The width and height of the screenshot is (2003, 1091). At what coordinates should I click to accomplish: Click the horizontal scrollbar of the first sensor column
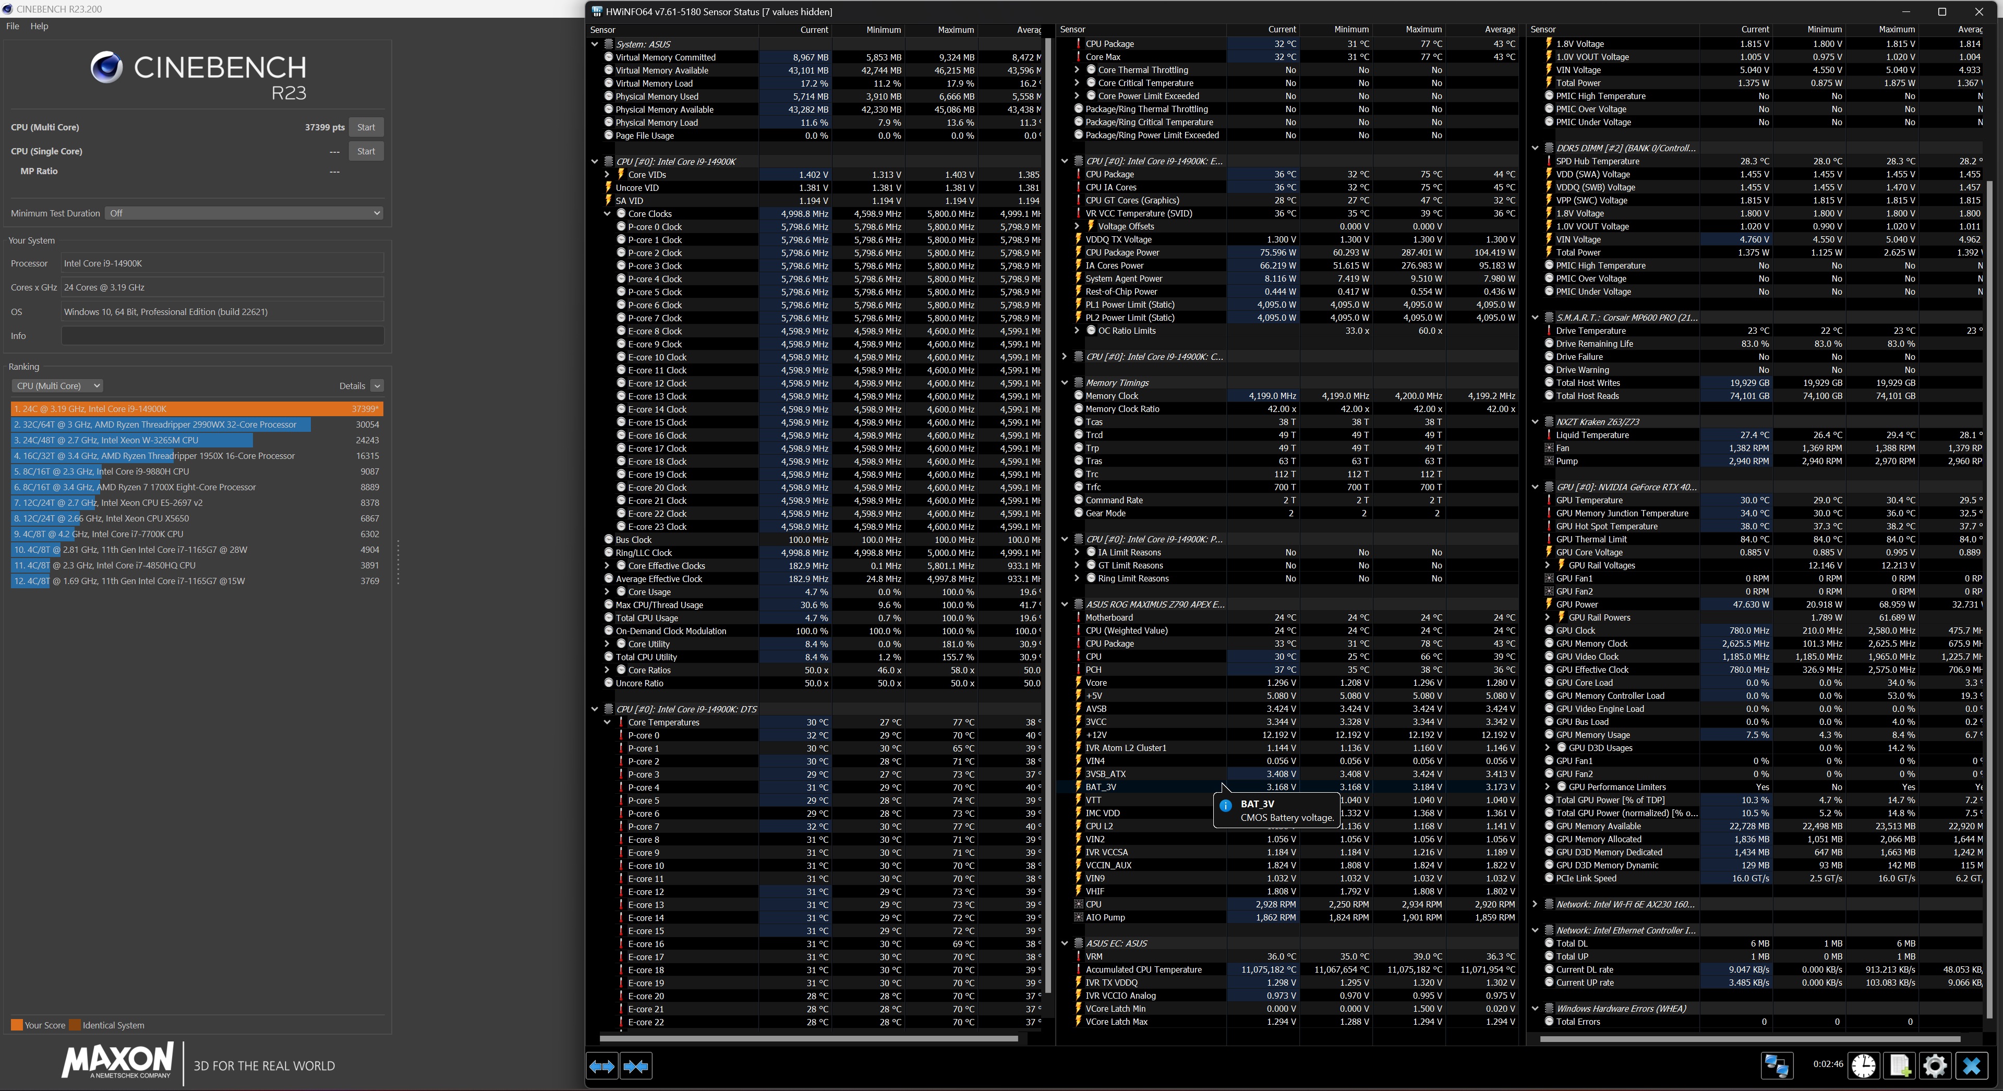coord(809,1038)
